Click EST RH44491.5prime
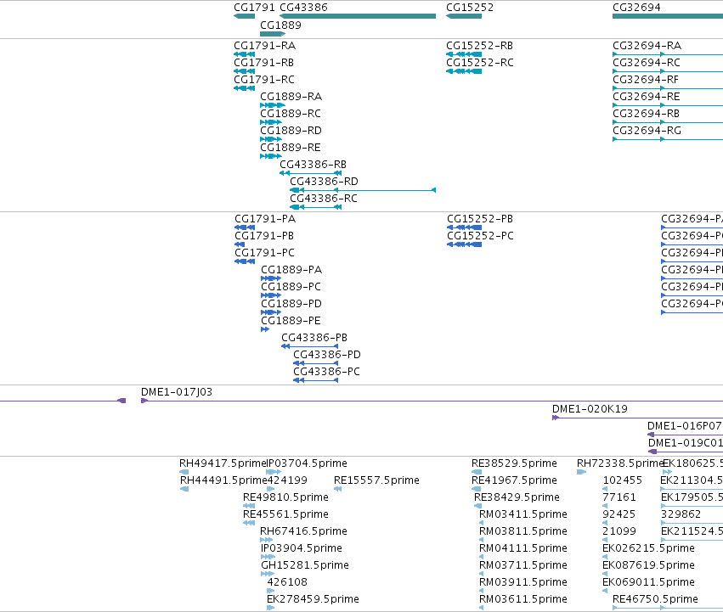 pyautogui.click(x=223, y=480)
